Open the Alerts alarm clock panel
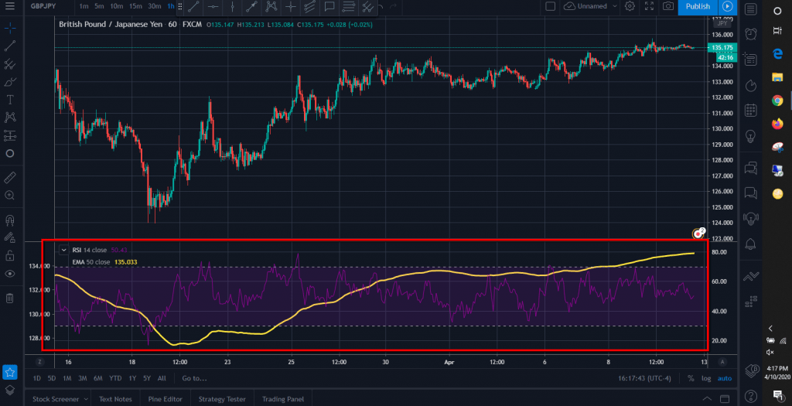This screenshot has width=792, height=406. pos(749,34)
